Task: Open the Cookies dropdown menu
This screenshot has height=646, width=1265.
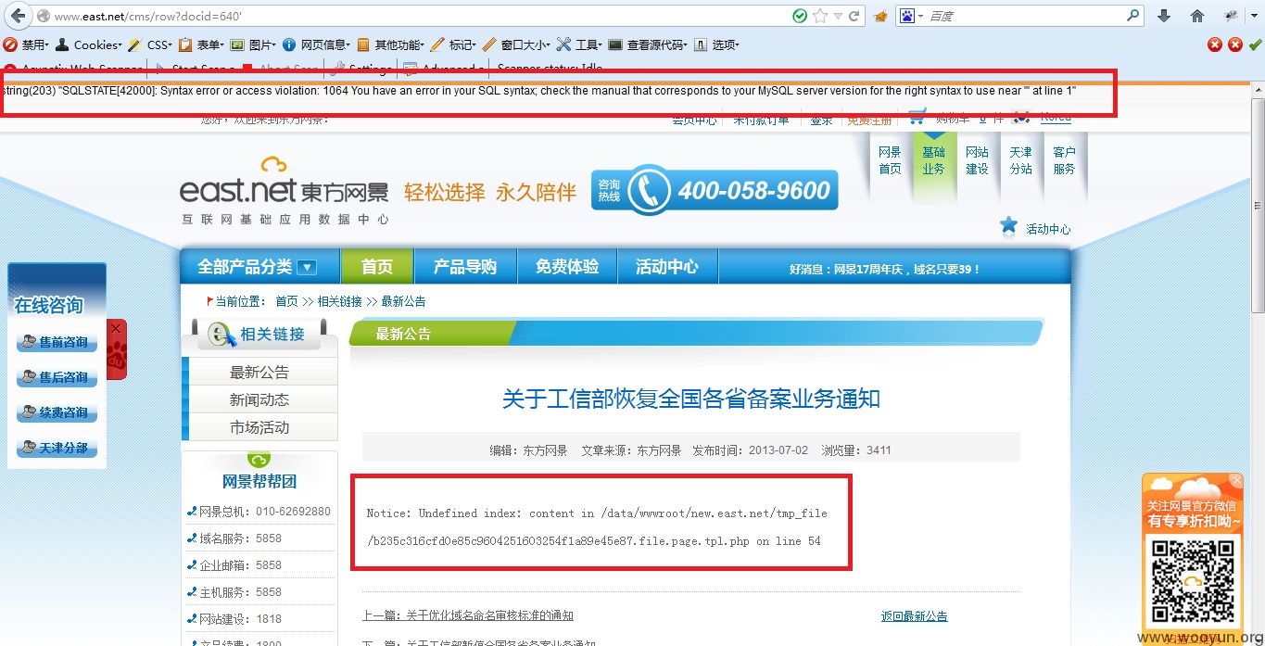Action: coord(88,44)
